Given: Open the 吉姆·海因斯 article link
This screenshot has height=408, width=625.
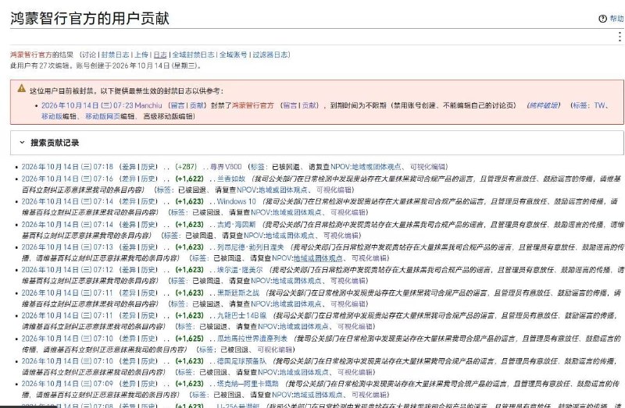Looking at the screenshot, I should click(x=237, y=225).
